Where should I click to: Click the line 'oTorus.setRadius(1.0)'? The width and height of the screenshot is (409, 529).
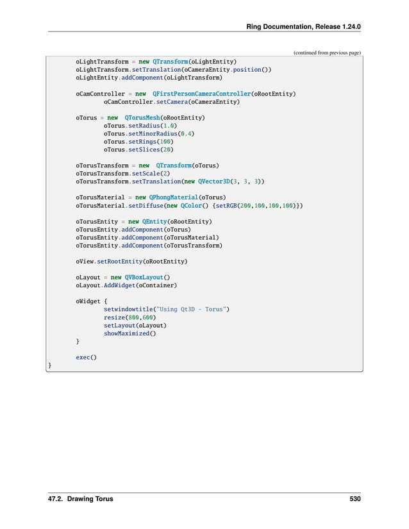click(x=140, y=126)
